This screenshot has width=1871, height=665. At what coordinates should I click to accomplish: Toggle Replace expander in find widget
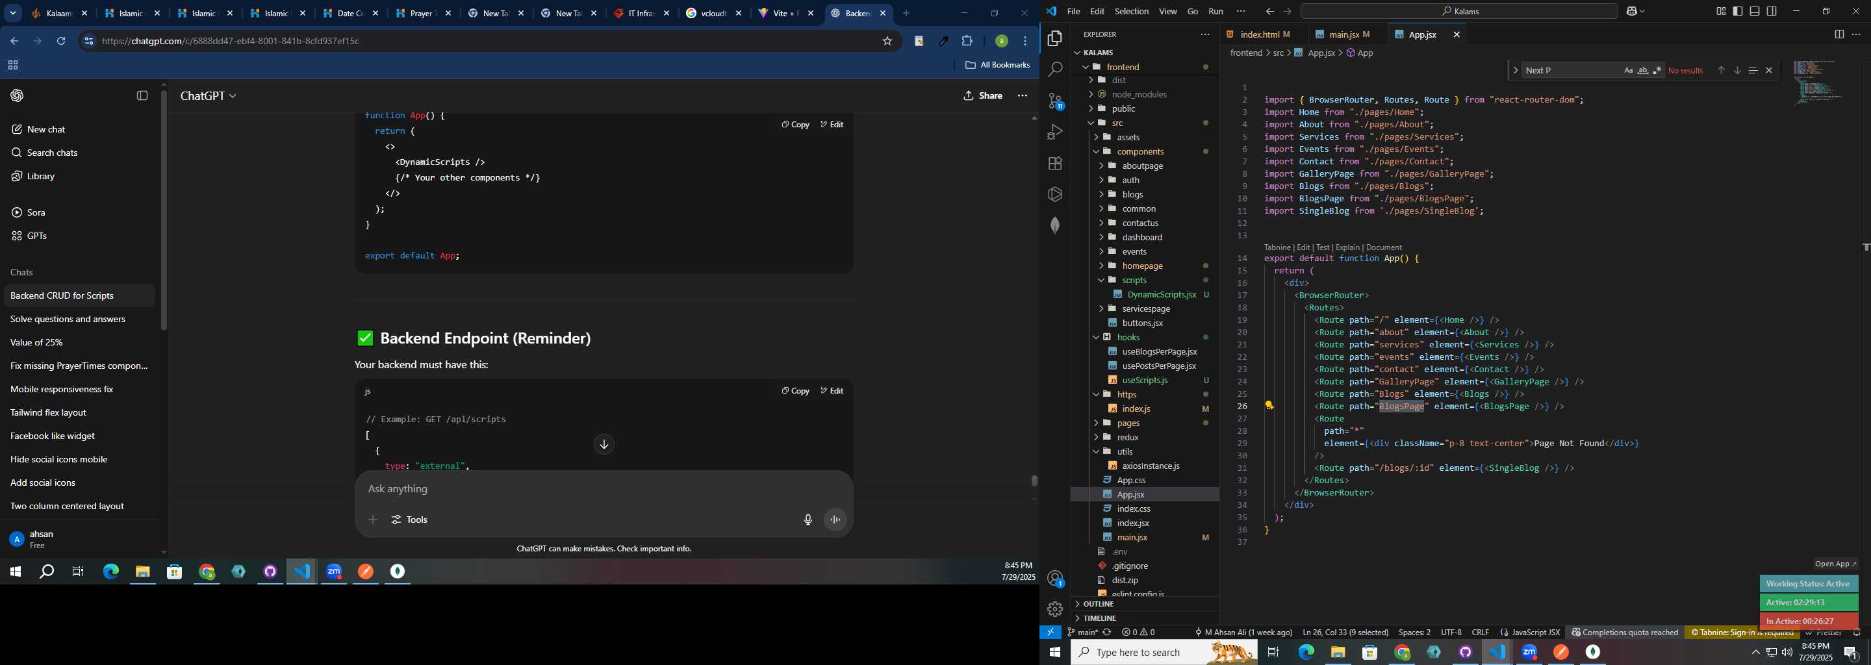(1515, 70)
